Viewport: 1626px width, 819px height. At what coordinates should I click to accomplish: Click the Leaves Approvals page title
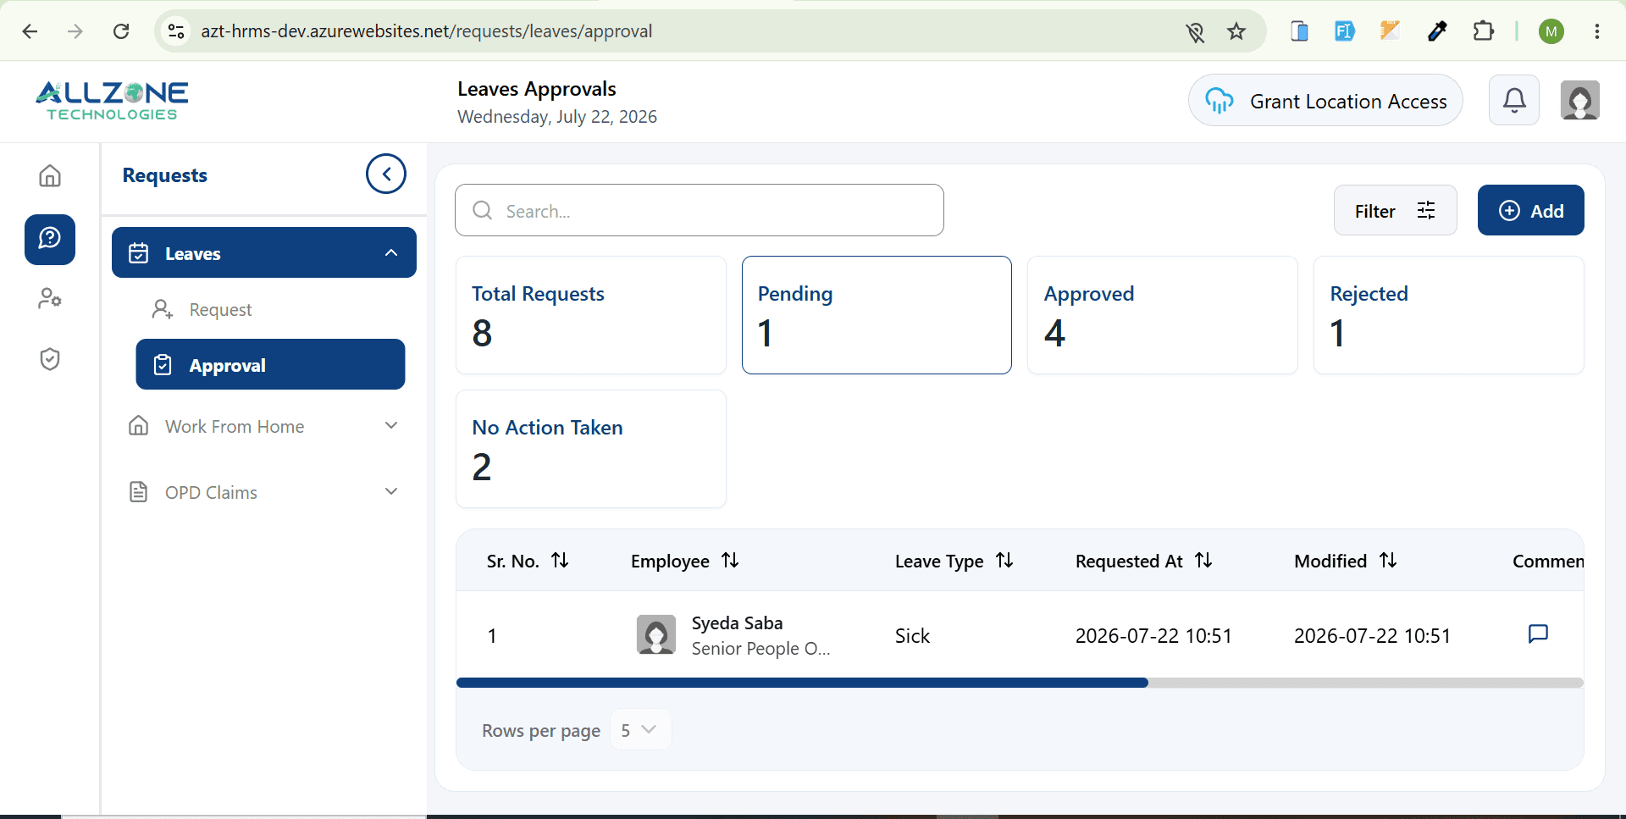point(537,89)
